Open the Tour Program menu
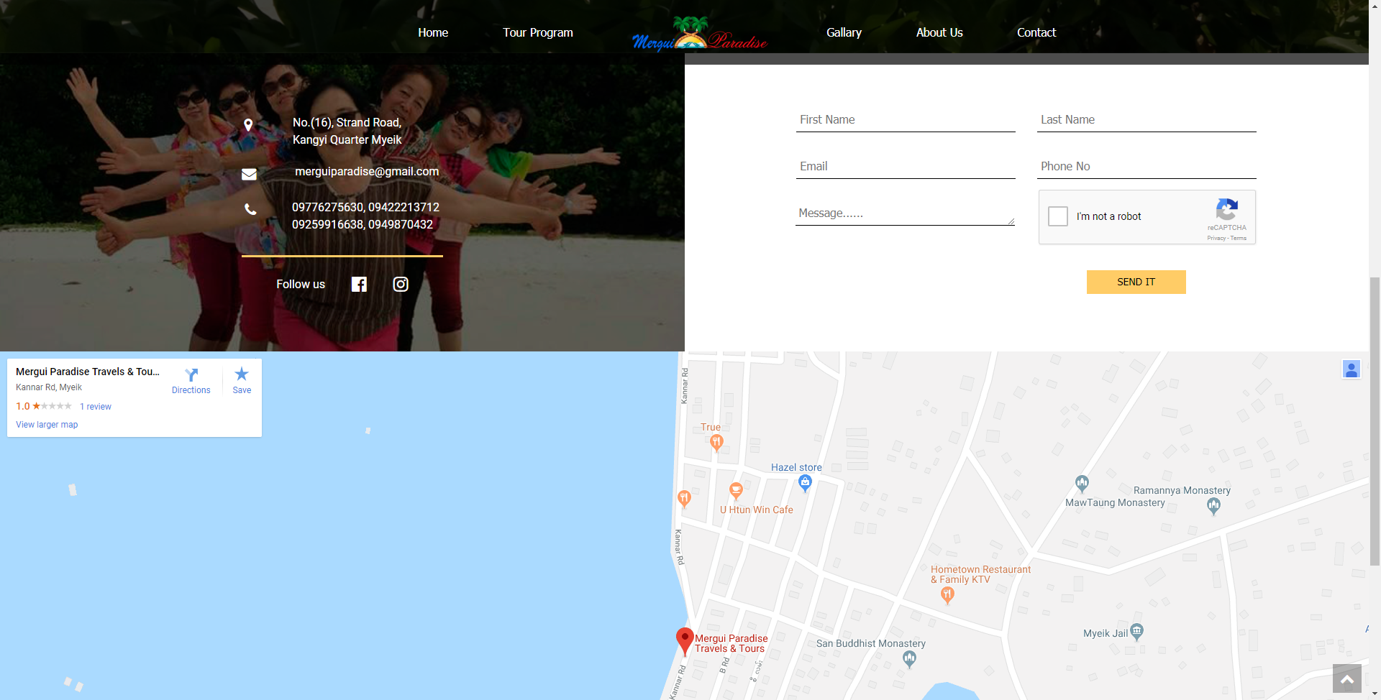The height and width of the screenshot is (700, 1381). point(537,32)
